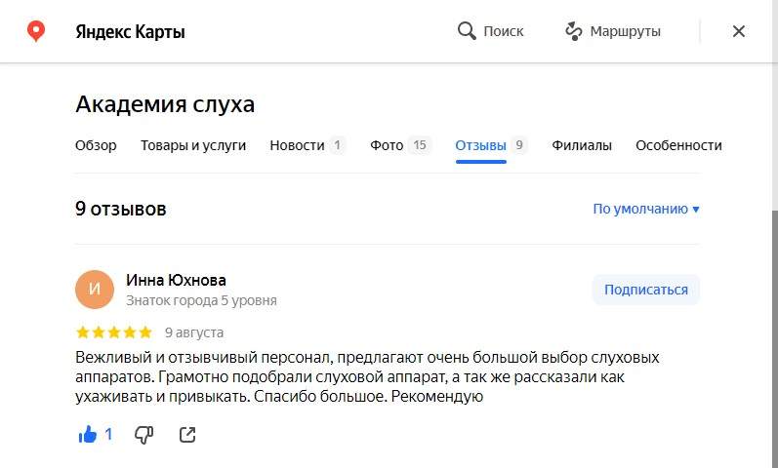
Task: Open the Фото tab
Action: tap(387, 145)
